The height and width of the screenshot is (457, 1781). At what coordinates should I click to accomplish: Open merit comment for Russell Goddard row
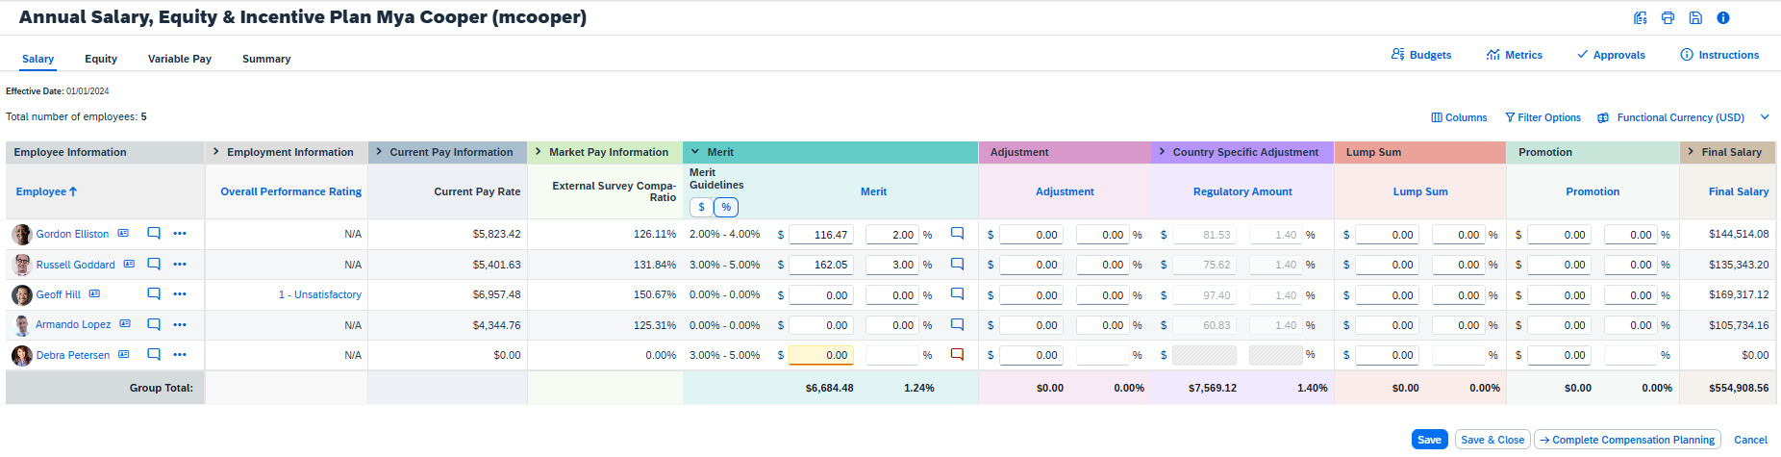pos(957,265)
